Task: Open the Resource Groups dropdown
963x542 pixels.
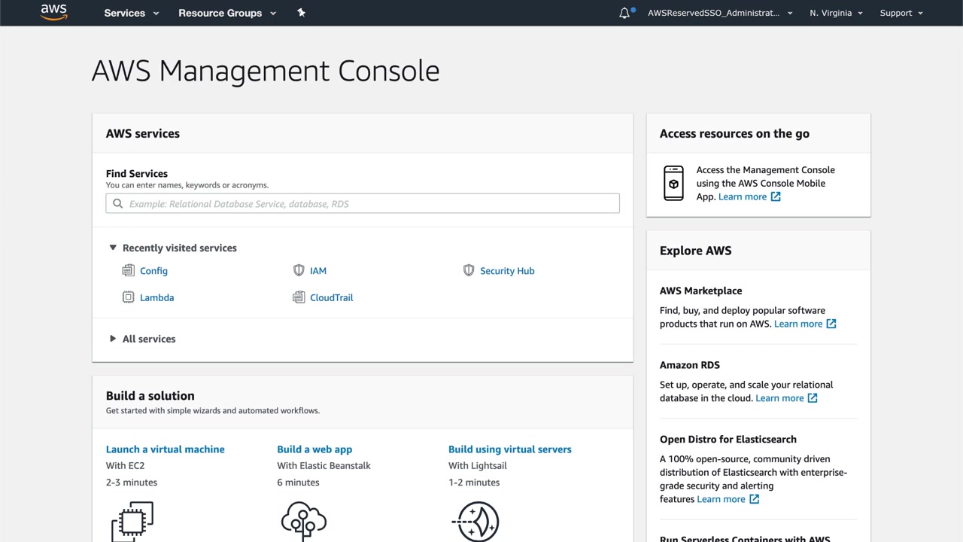Action: point(227,13)
